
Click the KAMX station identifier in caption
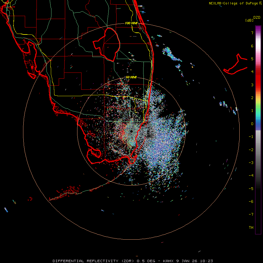click(168, 261)
